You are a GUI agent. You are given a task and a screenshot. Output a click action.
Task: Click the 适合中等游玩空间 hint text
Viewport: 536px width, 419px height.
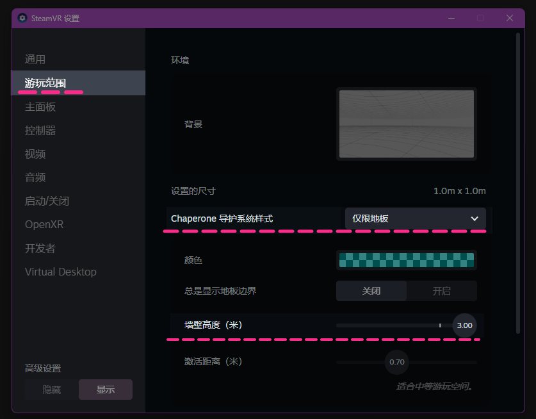click(x=434, y=386)
